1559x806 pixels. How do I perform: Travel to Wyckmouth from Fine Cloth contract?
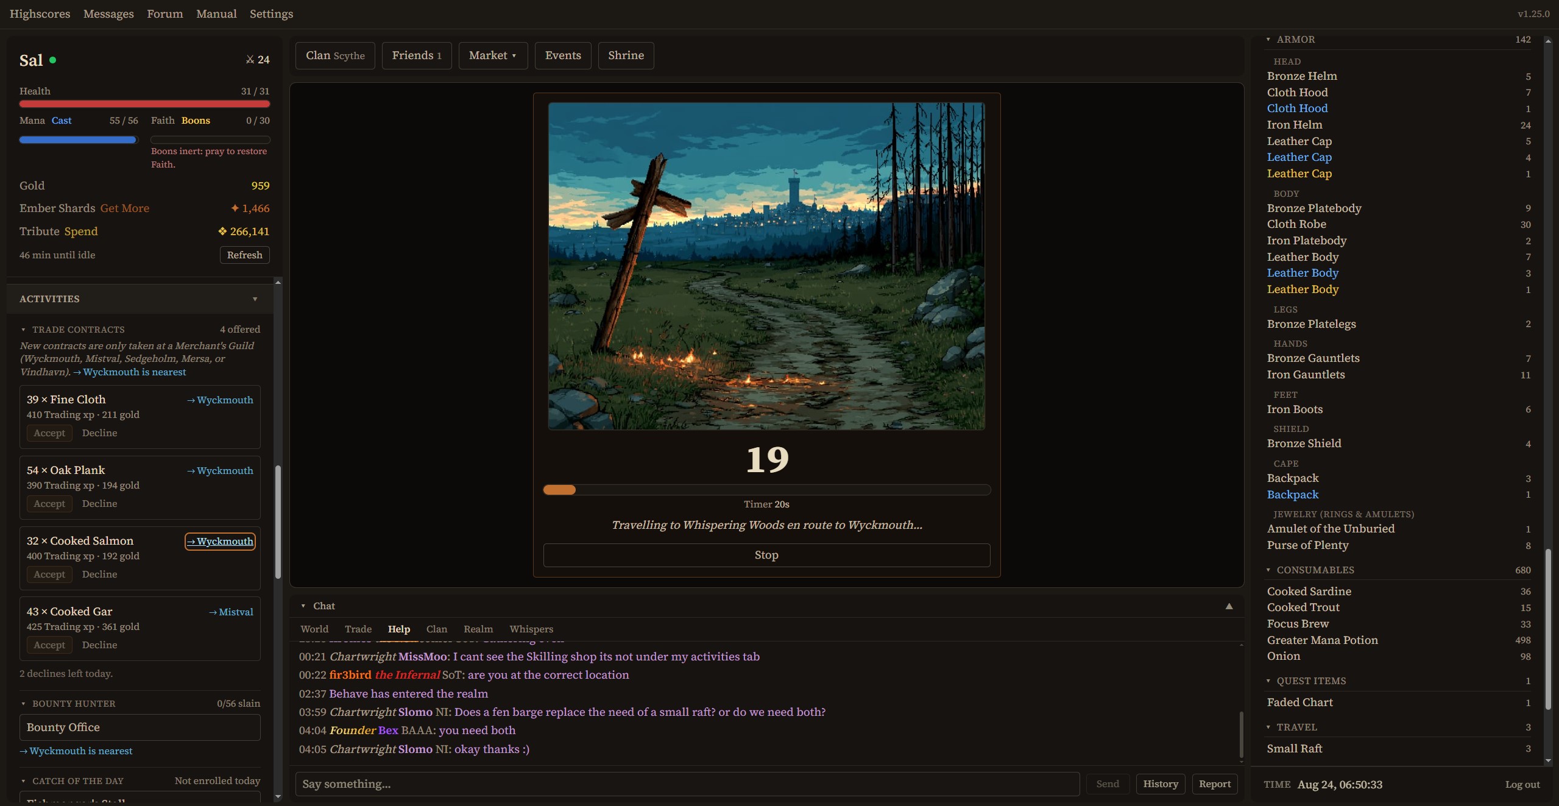coord(220,400)
